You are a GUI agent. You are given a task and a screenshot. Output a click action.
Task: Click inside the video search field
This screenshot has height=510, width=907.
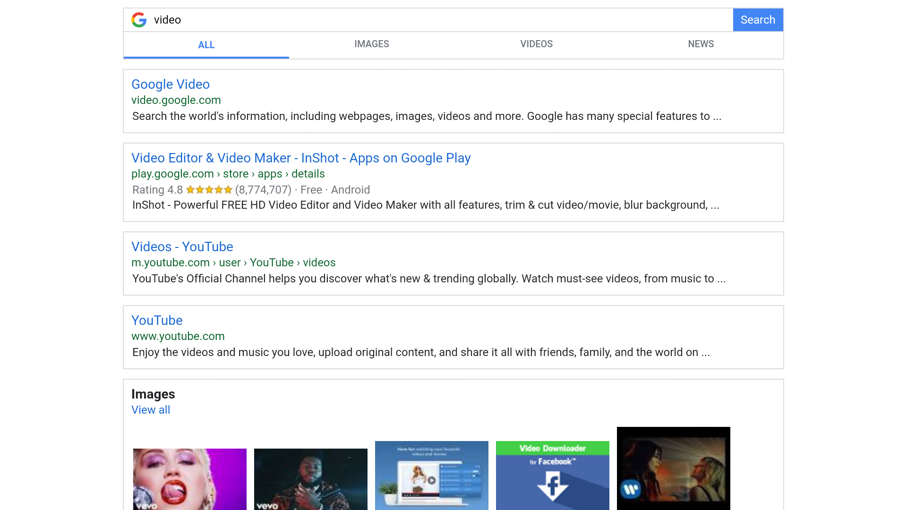pyautogui.click(x=425, y=20)
